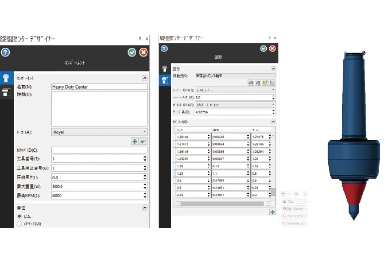The image size is (391, 263).
Task: Switch to geometry tab in left panel sidebar
Action: (x=6, y=93)
